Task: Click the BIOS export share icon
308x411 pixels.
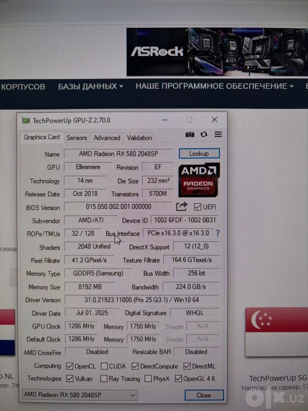Action: point(182,207)
